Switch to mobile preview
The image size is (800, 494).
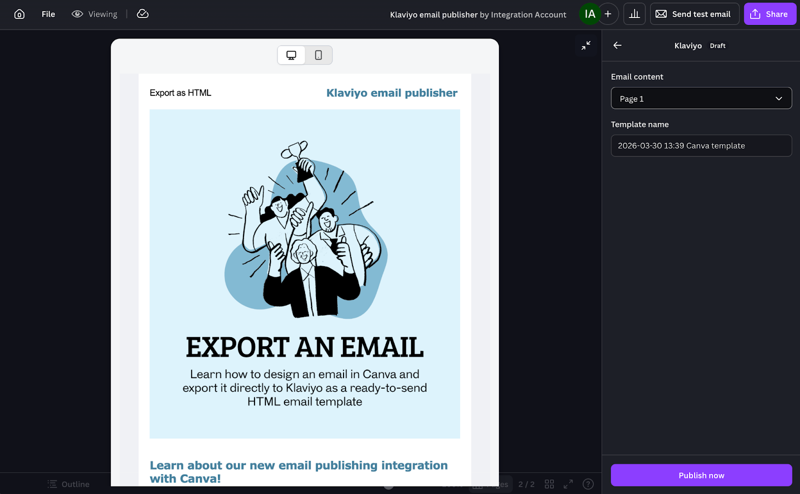[318, 55]
